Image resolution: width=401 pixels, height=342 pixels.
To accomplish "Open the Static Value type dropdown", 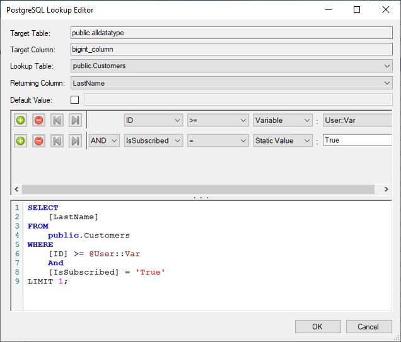I will click(x=282, y=140).
